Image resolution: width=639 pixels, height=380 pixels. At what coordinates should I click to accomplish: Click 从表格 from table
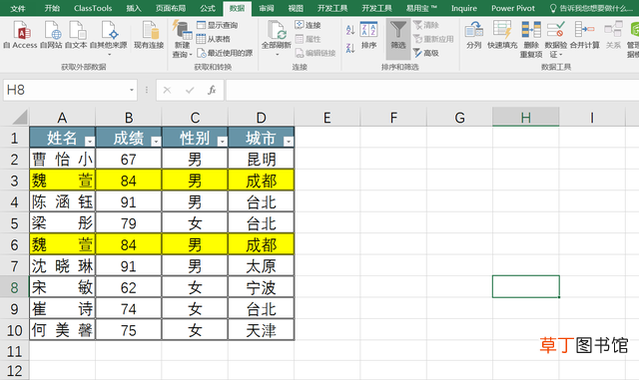pos(213,39)
